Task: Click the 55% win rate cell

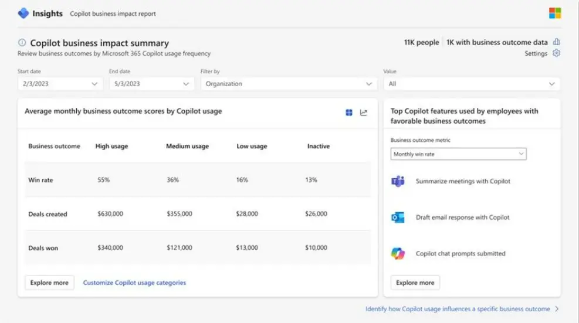Action: pyautogui.click(x=103, y=180)
